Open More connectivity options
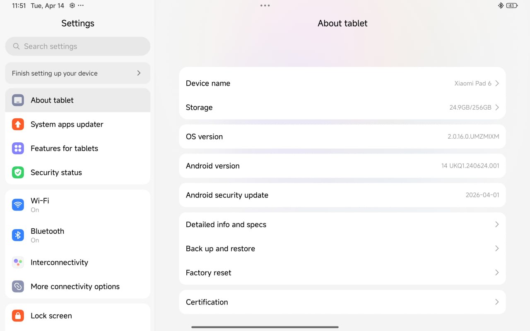 coord(78,286)
